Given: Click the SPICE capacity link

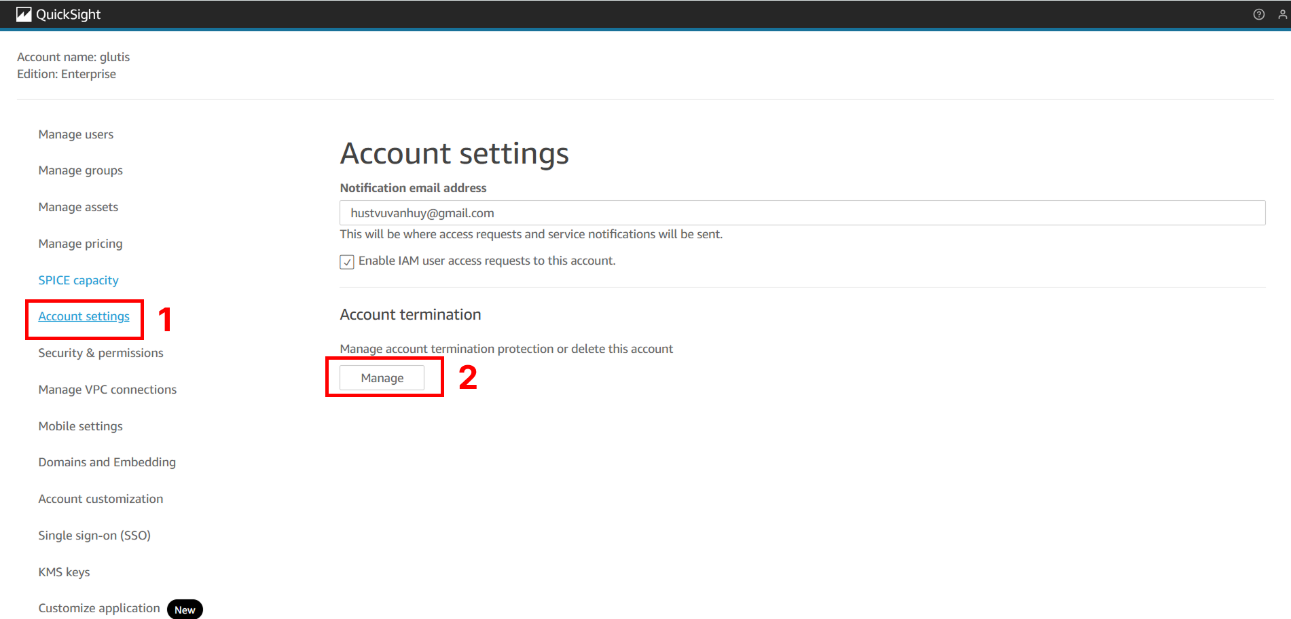Looking at the screenshot, I should tap(78, 280).
